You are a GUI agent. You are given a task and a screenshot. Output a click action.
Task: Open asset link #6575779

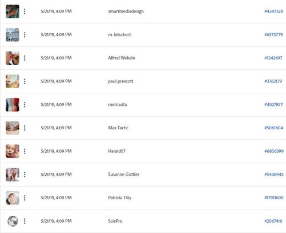point(273,34)
